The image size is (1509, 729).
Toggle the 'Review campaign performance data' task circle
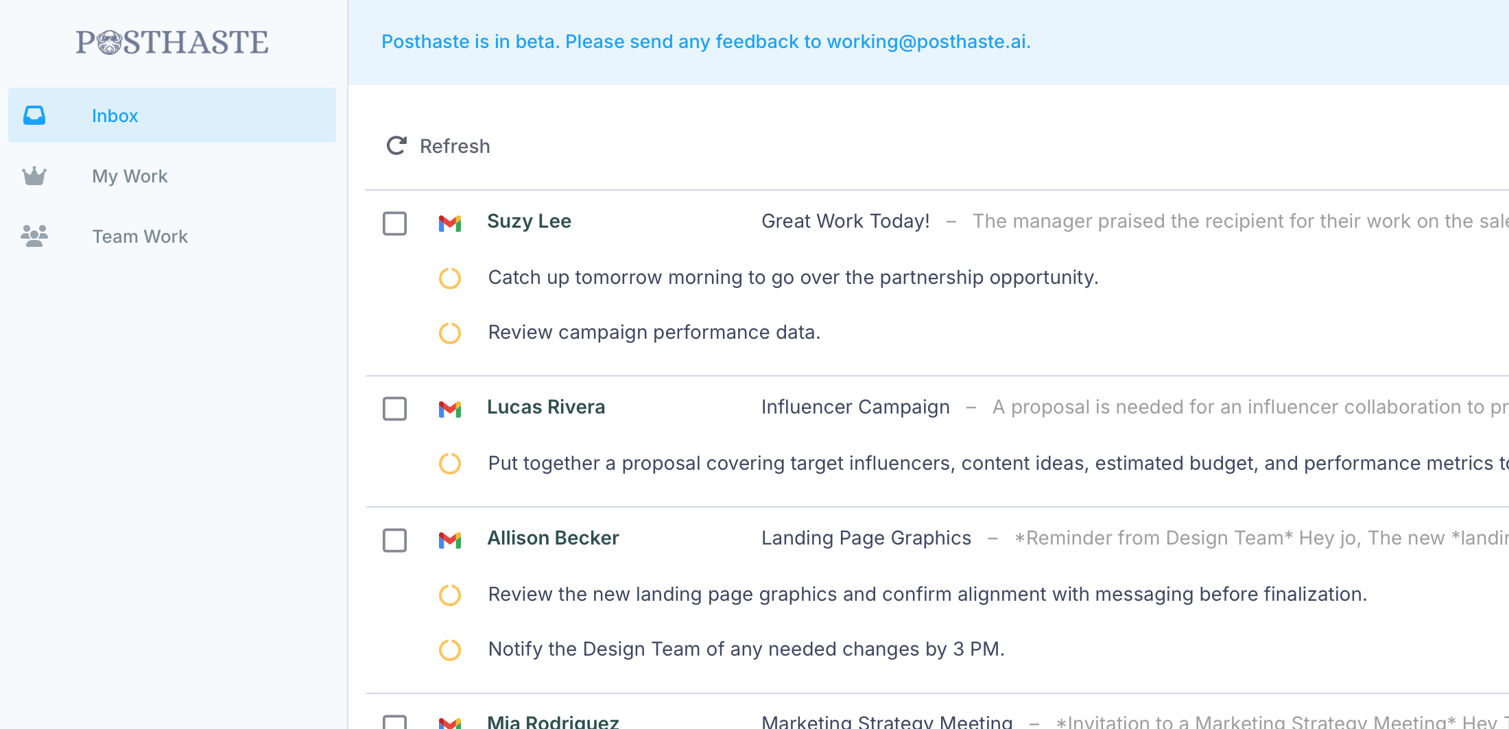point(450,333)
